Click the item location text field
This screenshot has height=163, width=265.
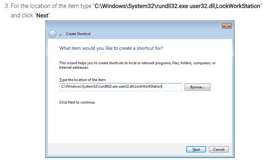pyautogui.click(x=120, y=87)
